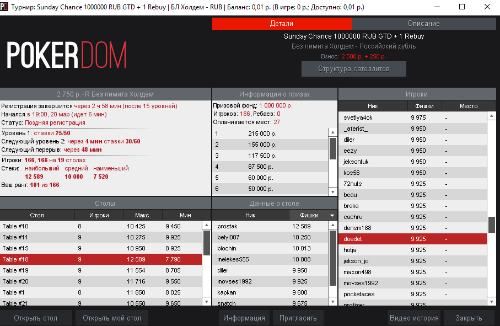This screenshot has width=500, height=326.
Task: Click the 50 000 р. prize row
Action: tap(270, 189)
